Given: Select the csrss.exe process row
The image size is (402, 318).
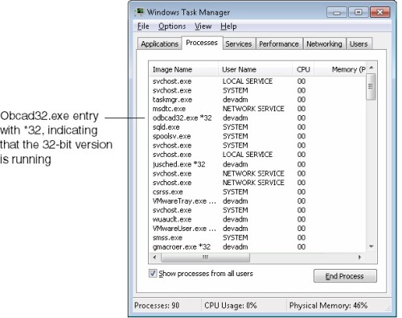Looking at the screenshot, I should coord(257,192).
